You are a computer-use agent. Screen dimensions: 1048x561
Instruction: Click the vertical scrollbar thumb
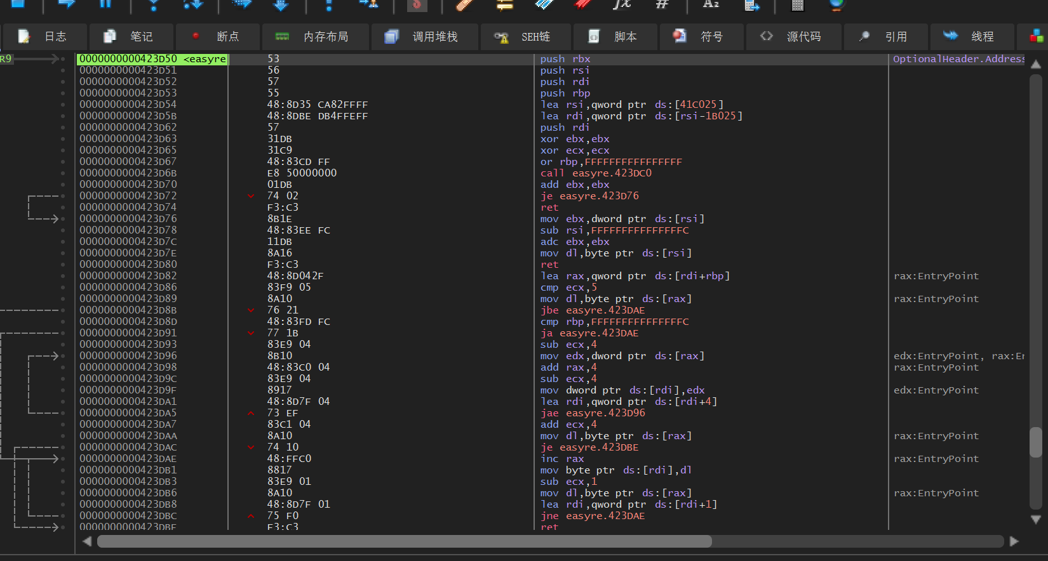tap(1035, 442)
